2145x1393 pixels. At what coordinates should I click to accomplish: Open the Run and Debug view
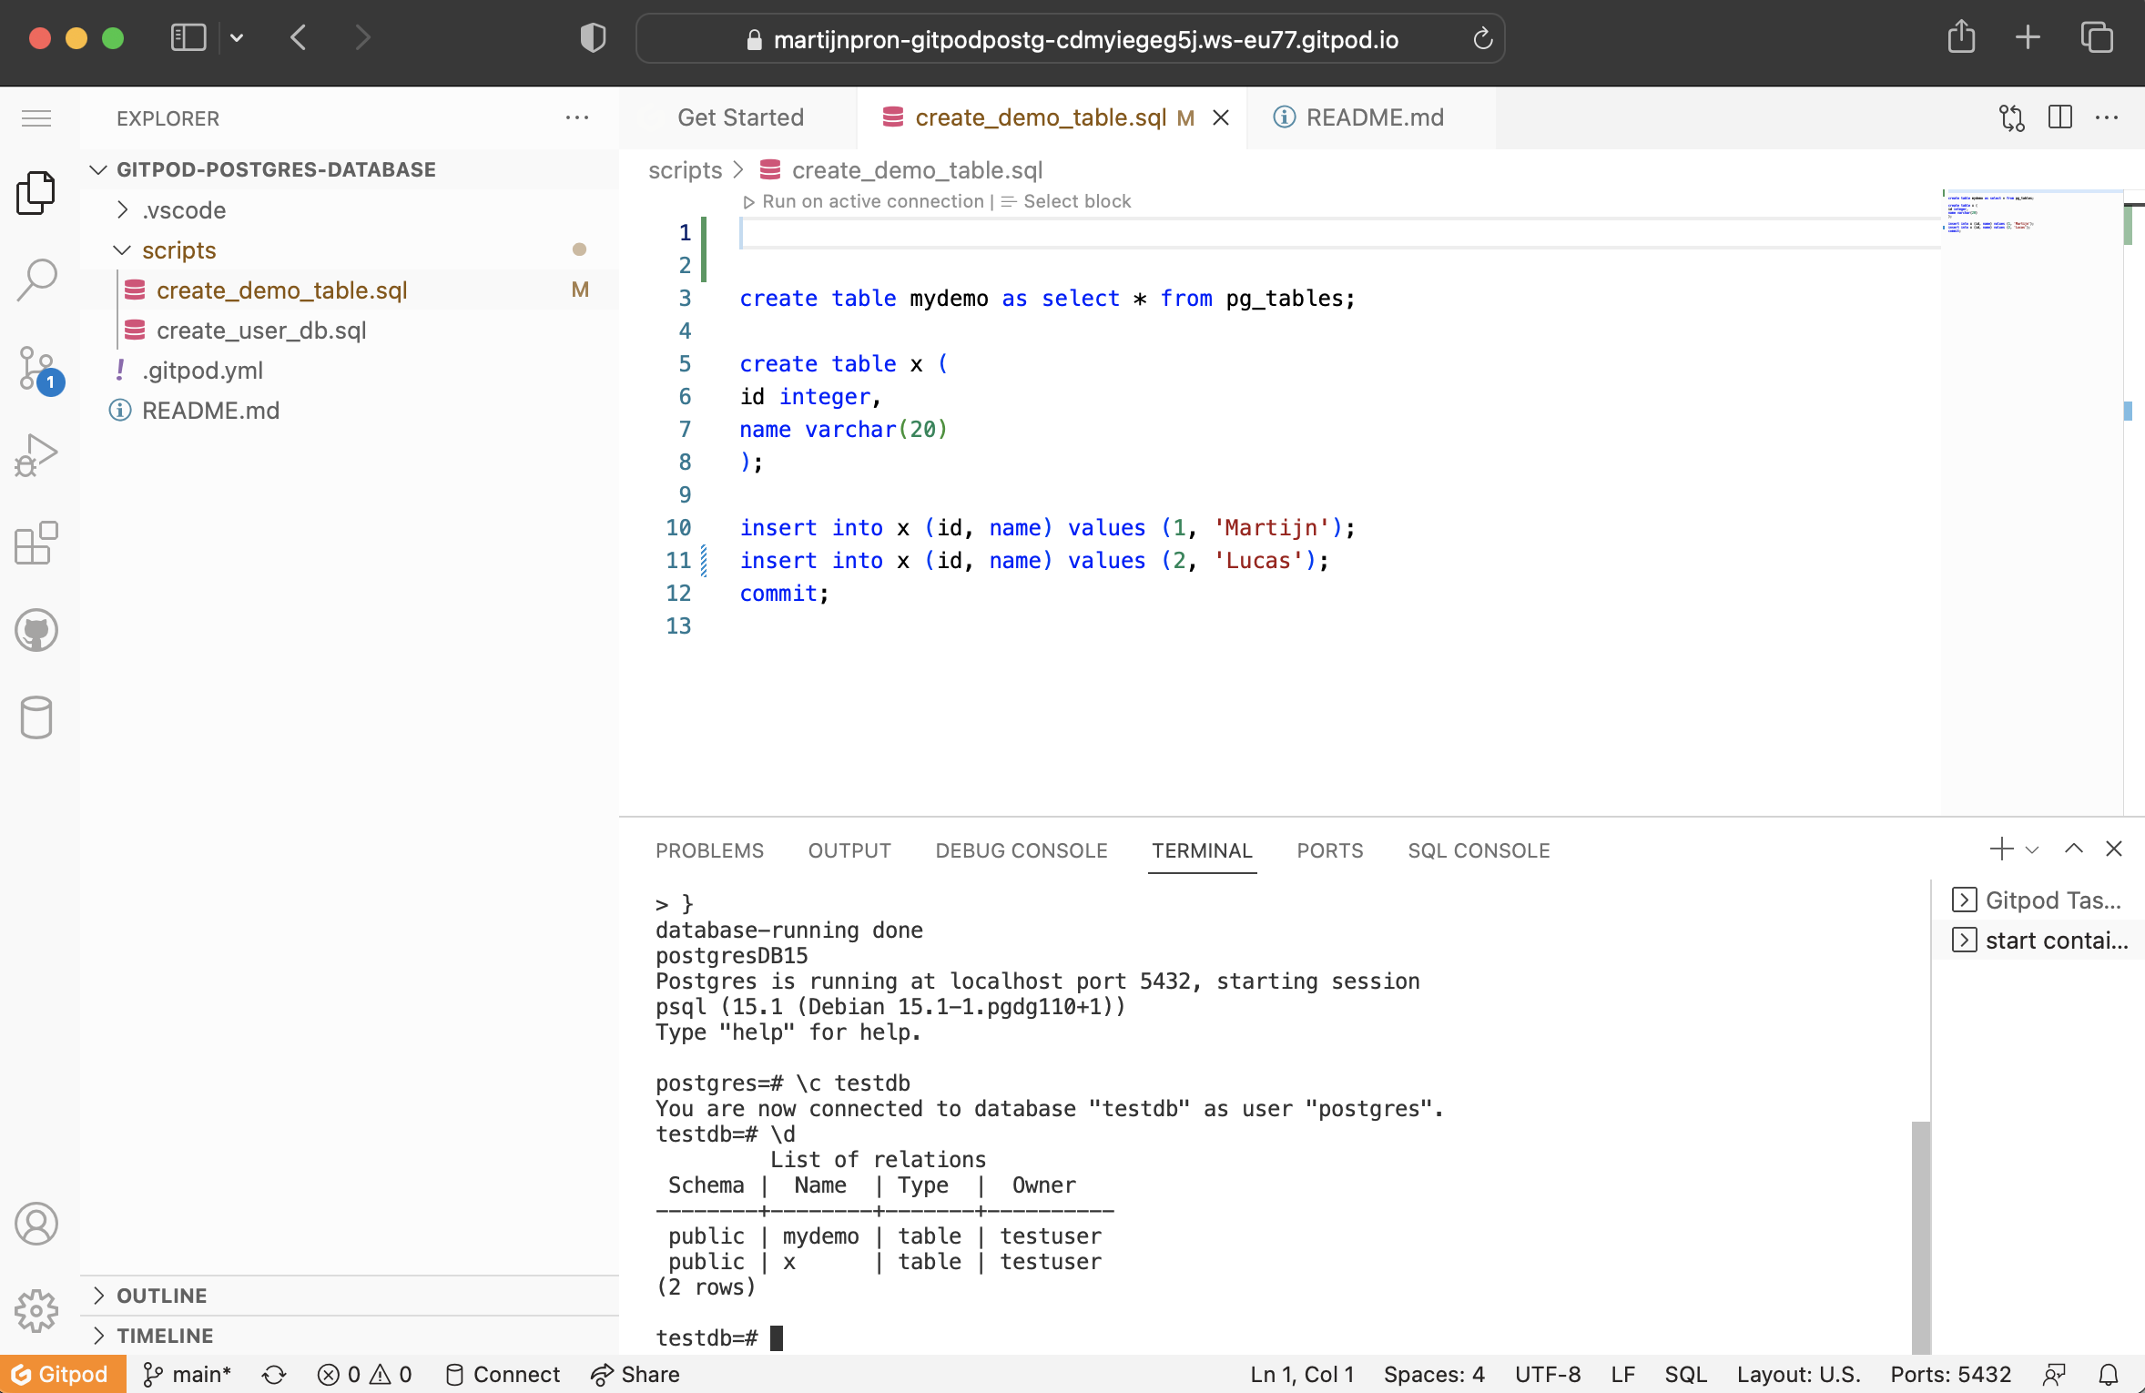point(36,454)
